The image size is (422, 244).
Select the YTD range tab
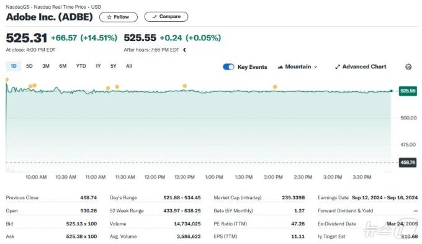coord(81,66)
